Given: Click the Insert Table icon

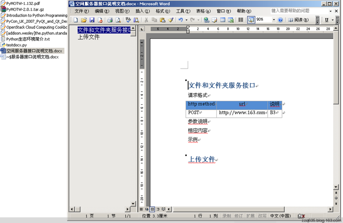Looking at the screenshot, I should [223, 20].
